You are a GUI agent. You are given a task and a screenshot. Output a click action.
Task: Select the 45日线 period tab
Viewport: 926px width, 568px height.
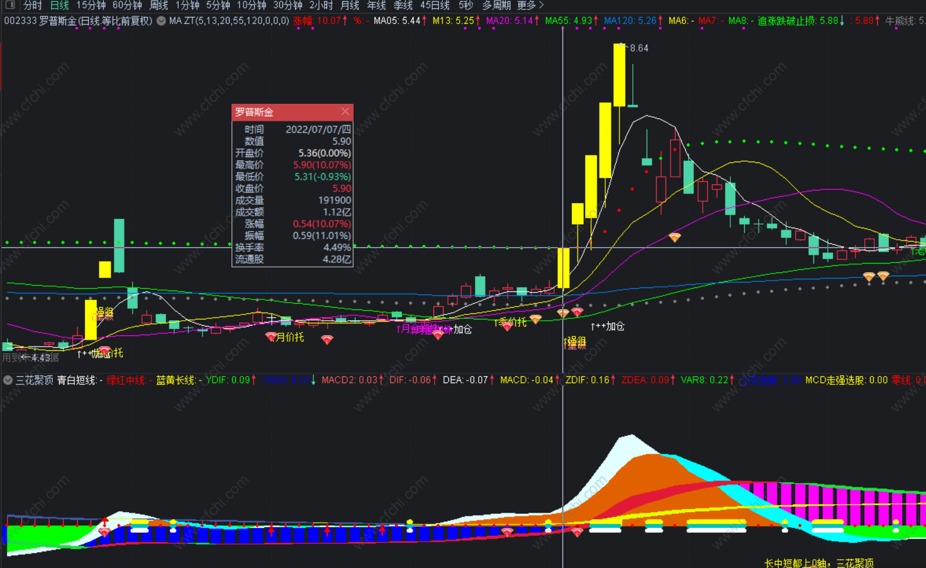click(x=435, y=5)
